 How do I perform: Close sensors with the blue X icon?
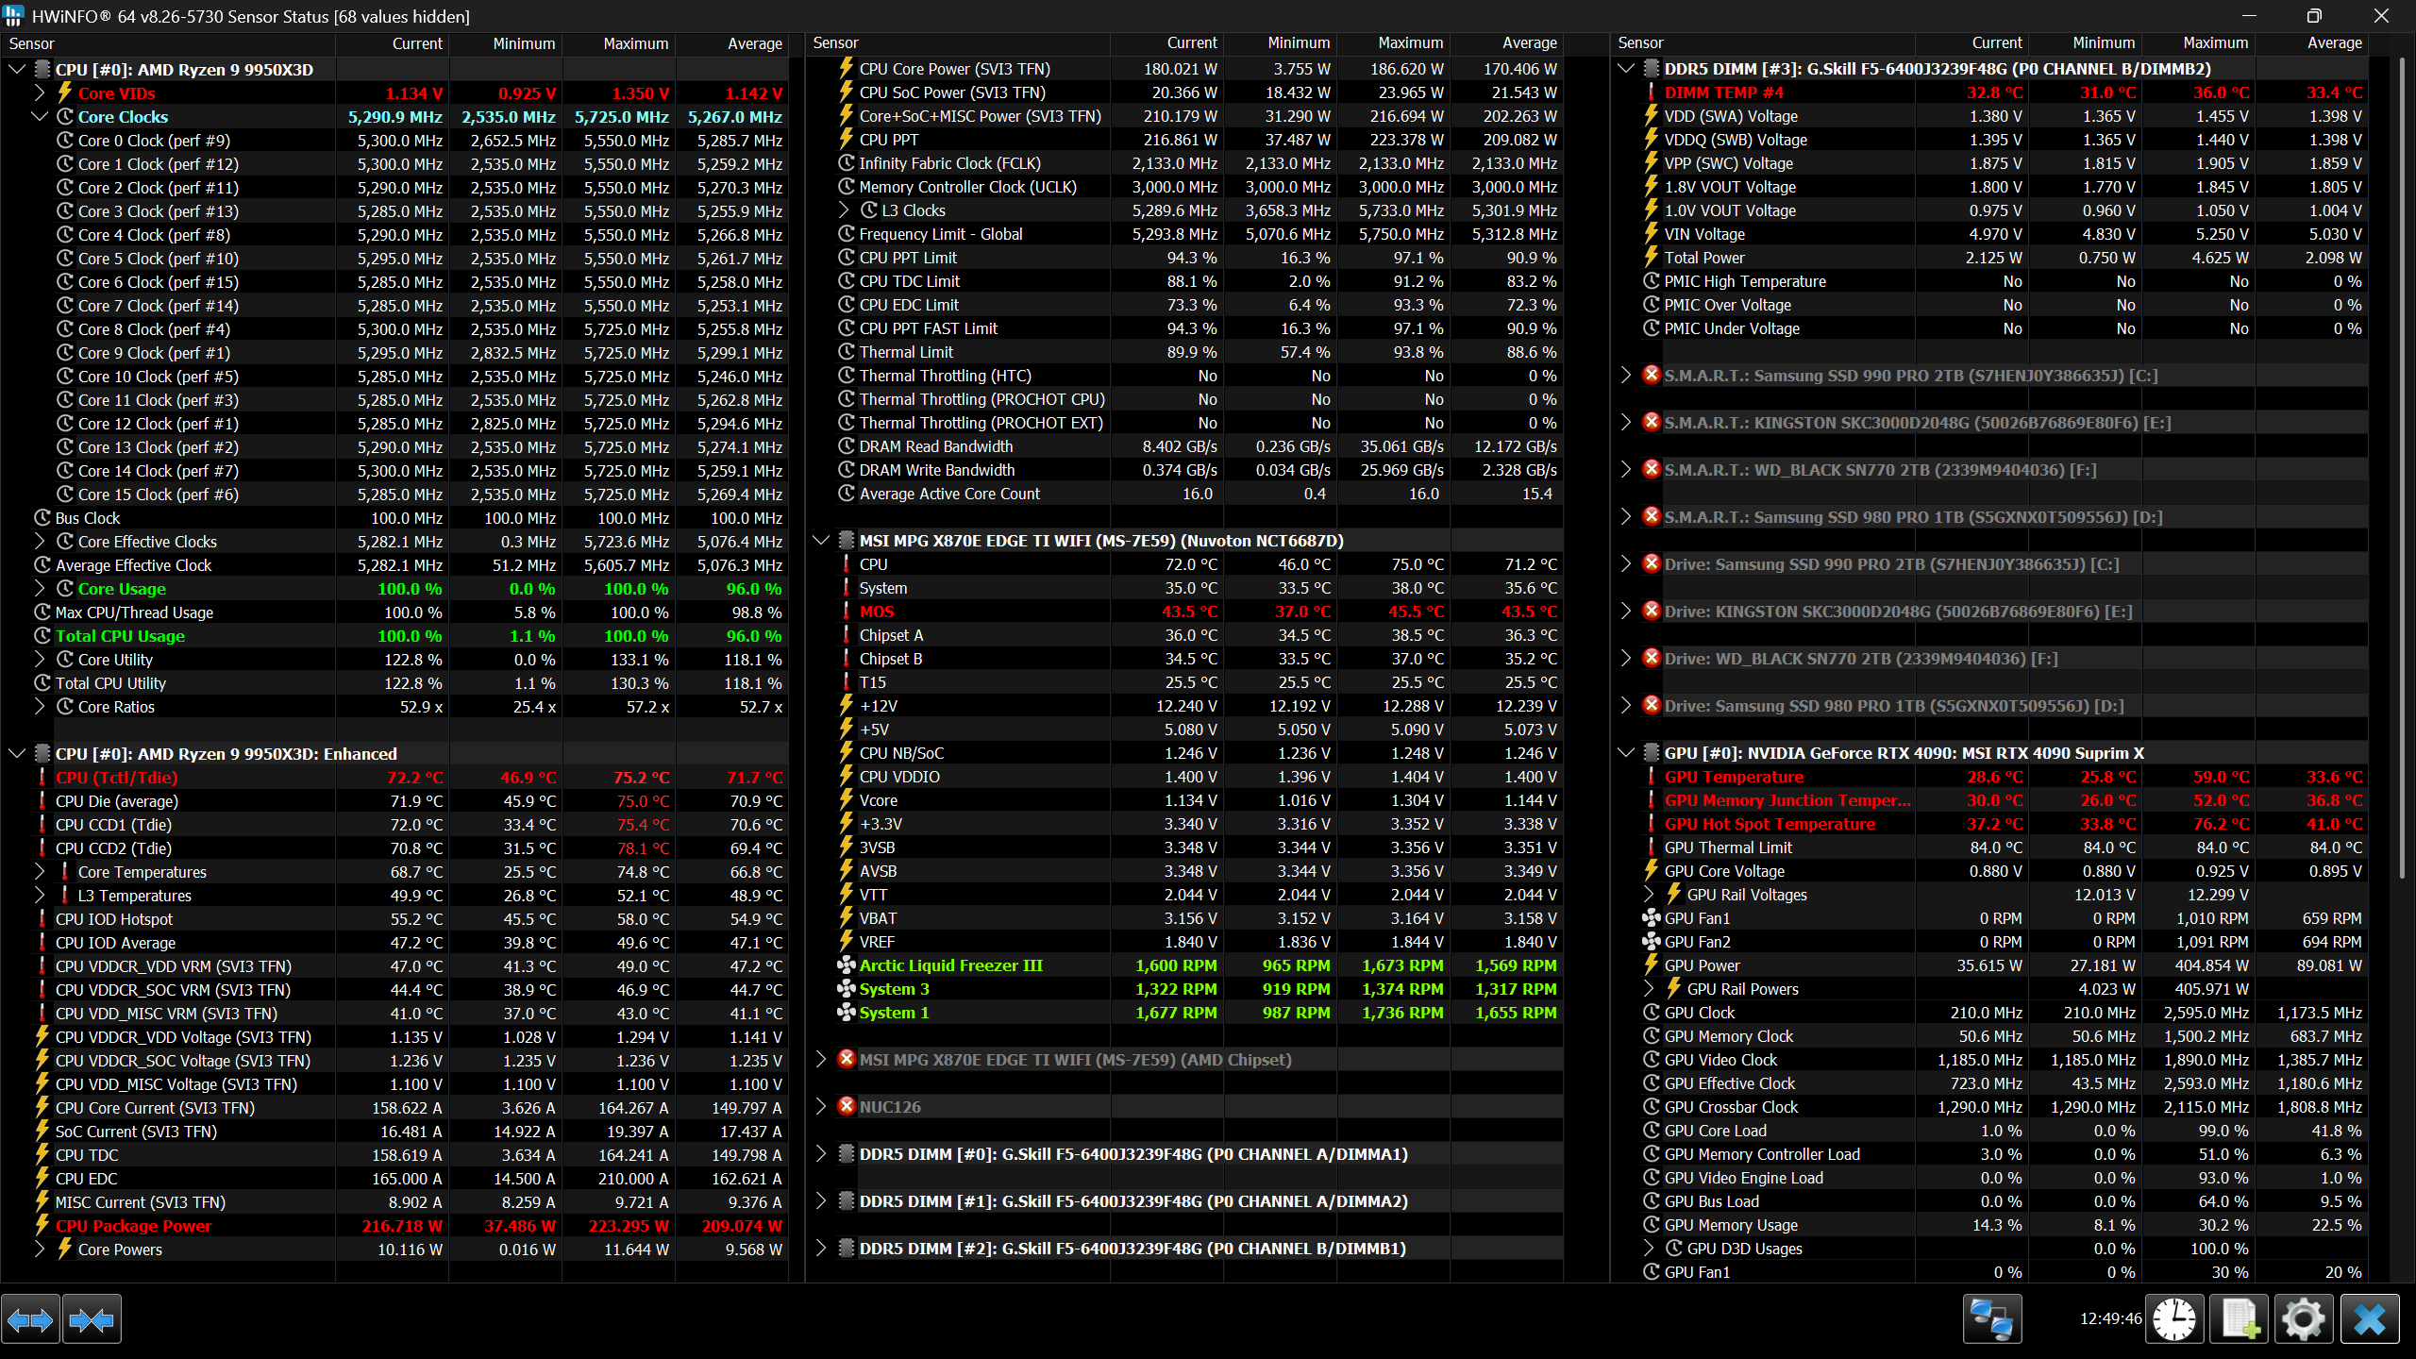(2370, 1318)
